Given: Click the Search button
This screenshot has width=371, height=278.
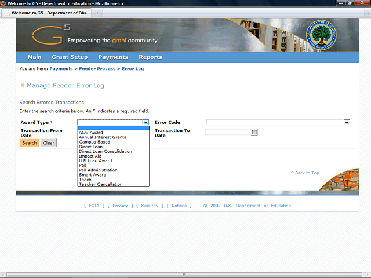Looking at the screenshot, I should 30,143.
